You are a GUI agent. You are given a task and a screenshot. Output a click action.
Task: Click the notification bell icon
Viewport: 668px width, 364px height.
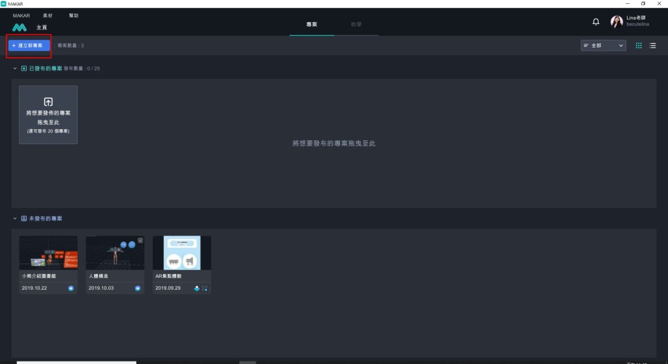click(x=596, y=22)
